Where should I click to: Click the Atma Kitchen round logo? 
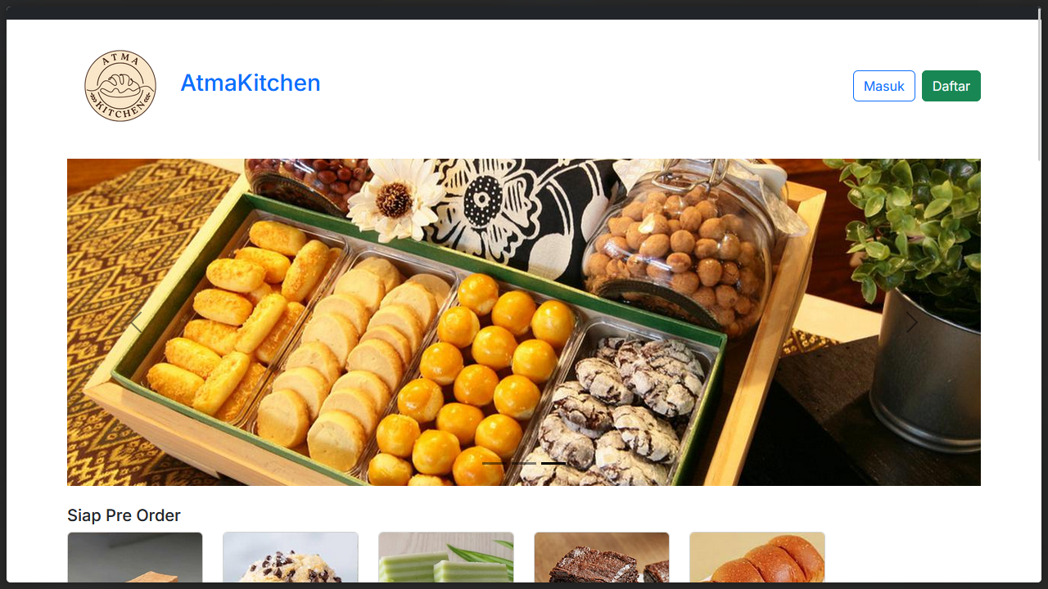(x=120, y=86)
